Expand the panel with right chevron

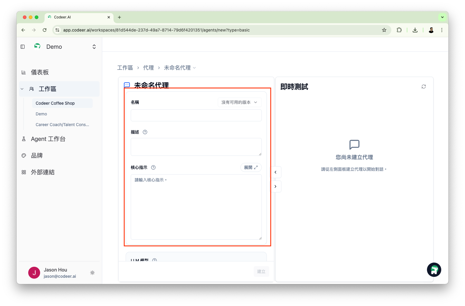tap(275, 186)
